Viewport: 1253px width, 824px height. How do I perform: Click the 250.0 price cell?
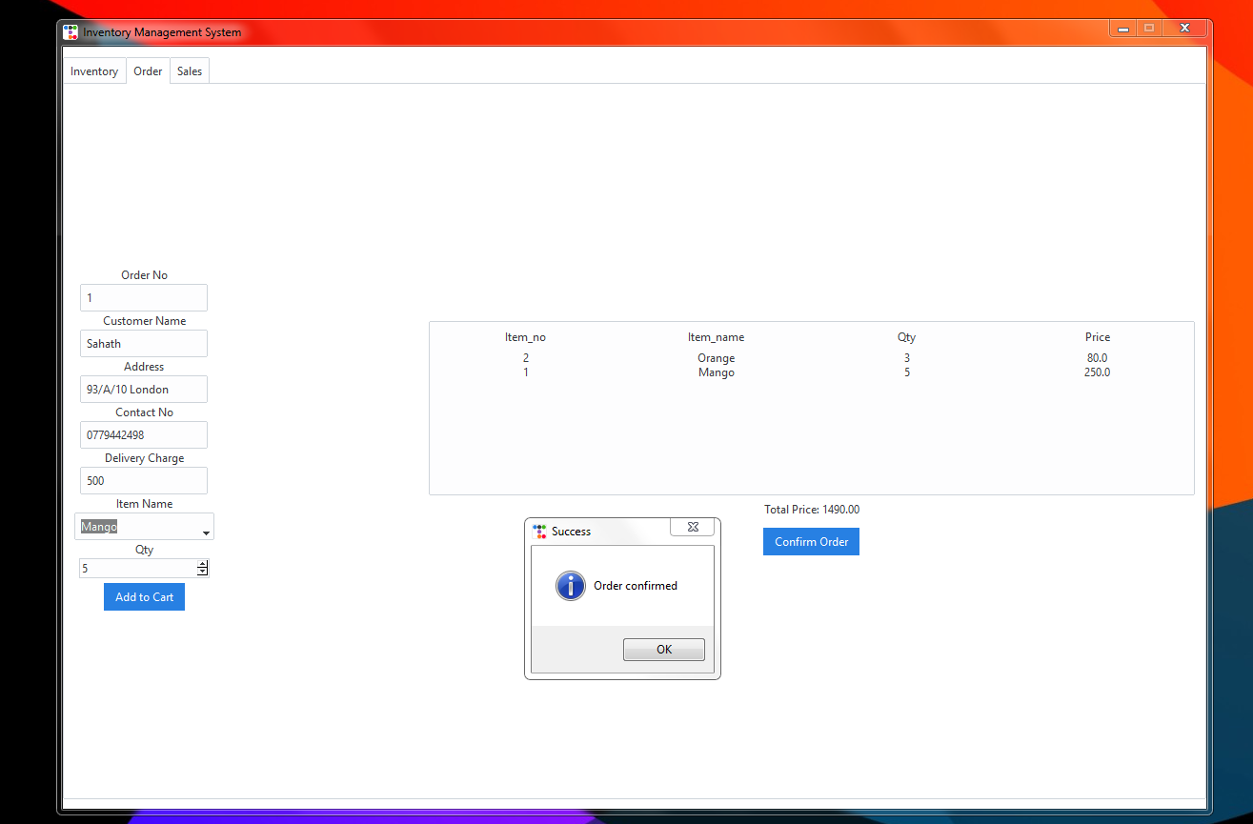coord(1098,372)
